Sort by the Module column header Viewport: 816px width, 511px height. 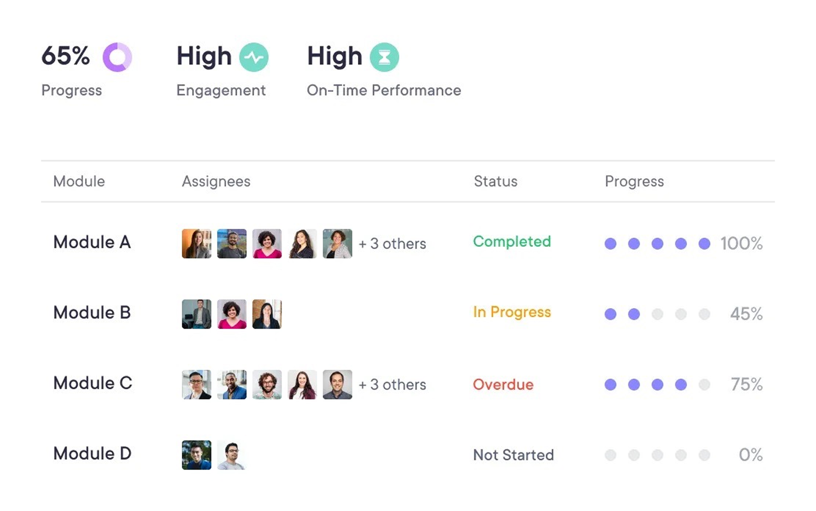[79, 181]
